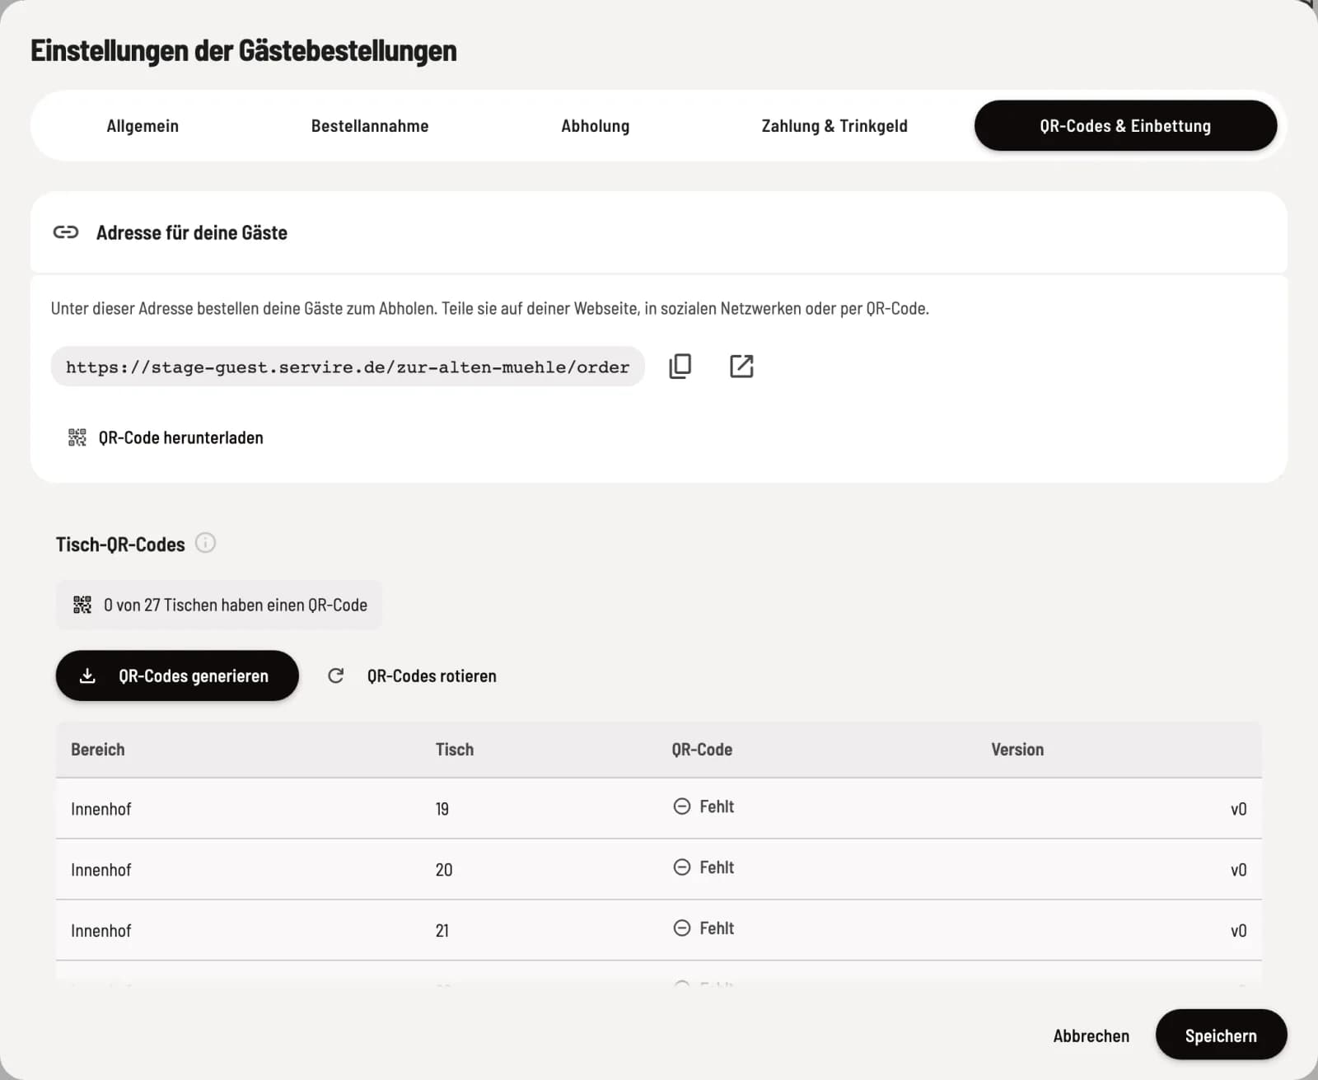Image resolution: width=1318 pixels, height=1080 pixels.
Task: Download the QR code via QR-Code herunterladen
Action: coord(166,437)
